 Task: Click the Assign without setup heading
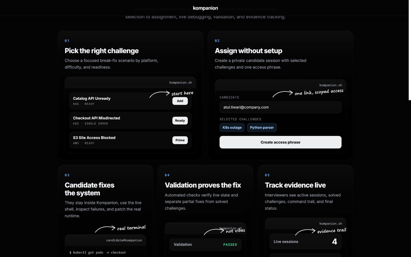pos(248,51)
